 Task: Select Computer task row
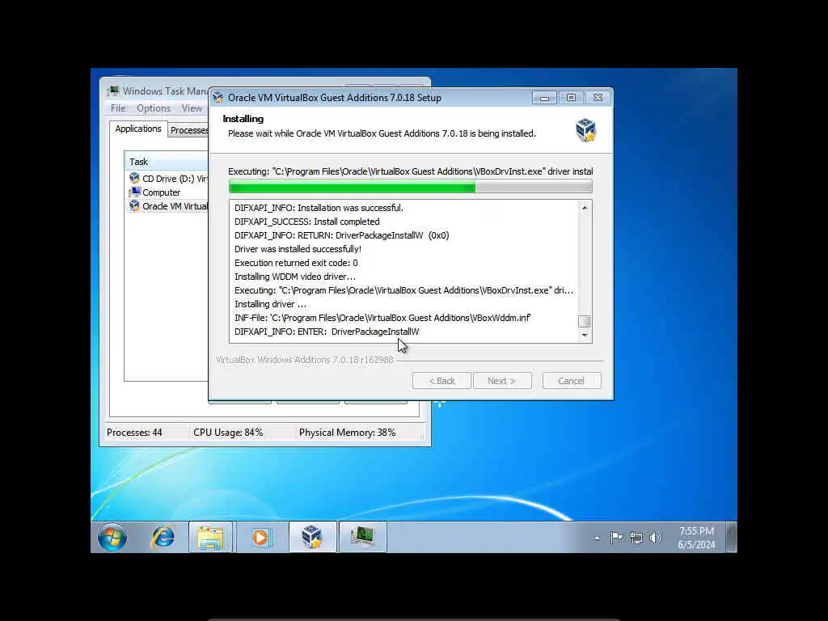168,192
